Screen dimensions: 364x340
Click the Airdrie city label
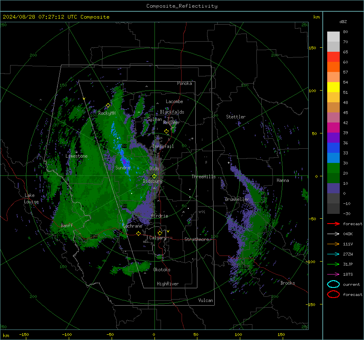tap(159, 216)
